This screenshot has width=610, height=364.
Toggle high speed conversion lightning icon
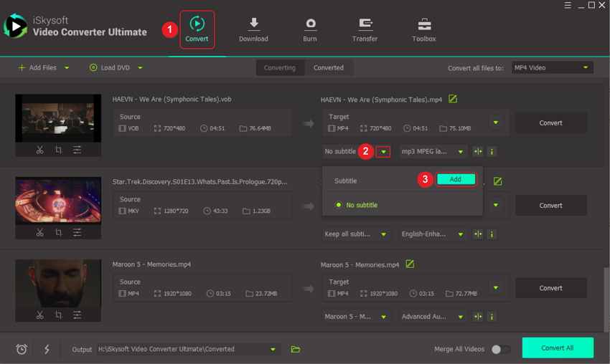click(x=47, y=349)
